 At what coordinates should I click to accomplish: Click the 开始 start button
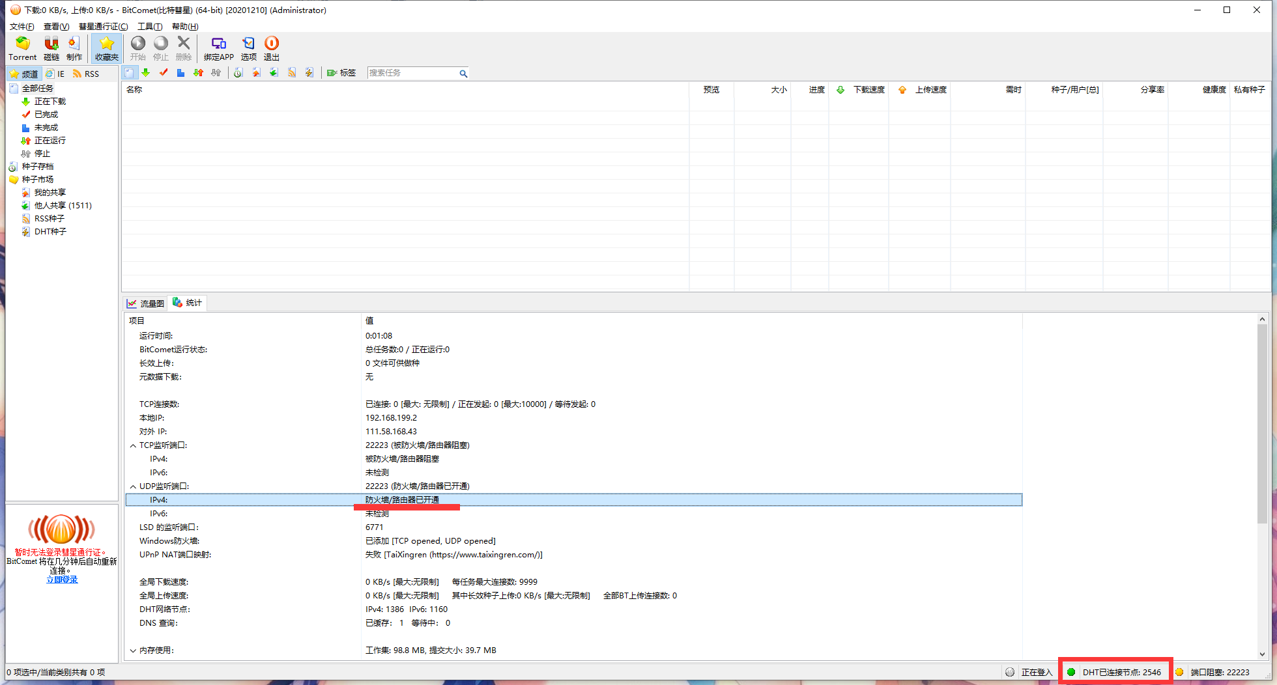coord(138,49)
